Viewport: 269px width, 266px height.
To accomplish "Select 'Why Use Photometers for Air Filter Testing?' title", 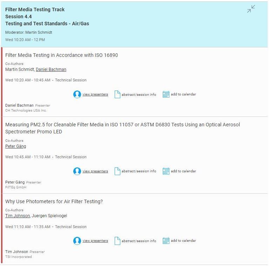I will click(x=54, y=201).
